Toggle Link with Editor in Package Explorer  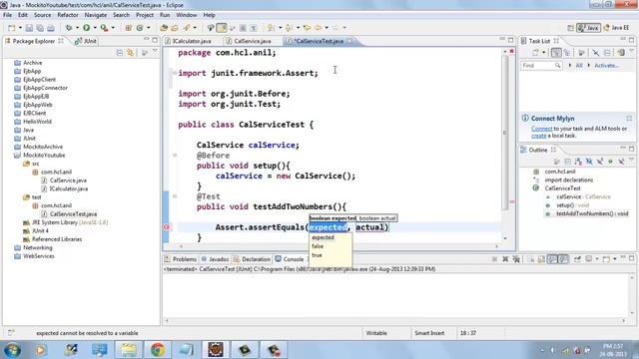click(x=130, y=53)
